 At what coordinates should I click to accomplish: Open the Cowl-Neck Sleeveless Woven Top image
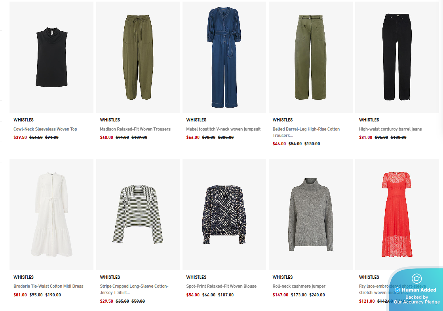51,57
